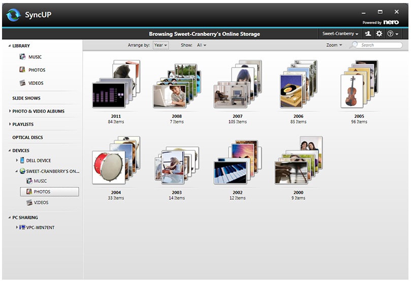Open Library MUSIC label
Viewport: 411px width, 281px height.
[35, 57]
